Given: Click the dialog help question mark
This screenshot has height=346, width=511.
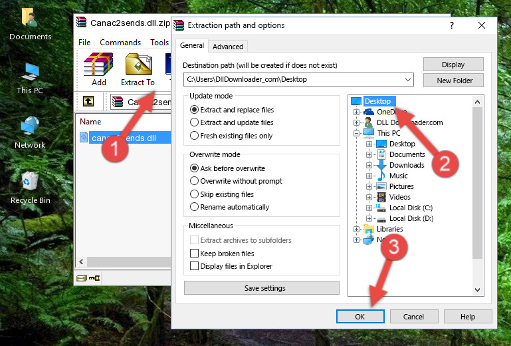Looking at the screenshot, I should click(x=452, y=25).
